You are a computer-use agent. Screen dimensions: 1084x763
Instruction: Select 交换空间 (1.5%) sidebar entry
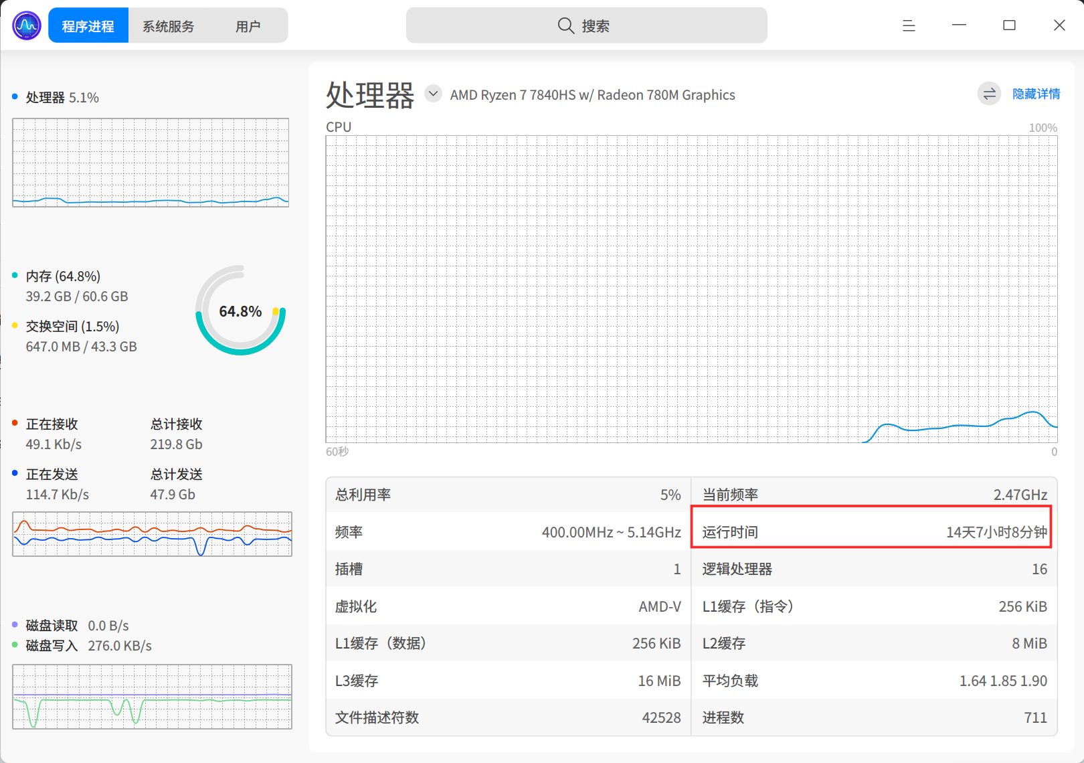click(82, 337)
